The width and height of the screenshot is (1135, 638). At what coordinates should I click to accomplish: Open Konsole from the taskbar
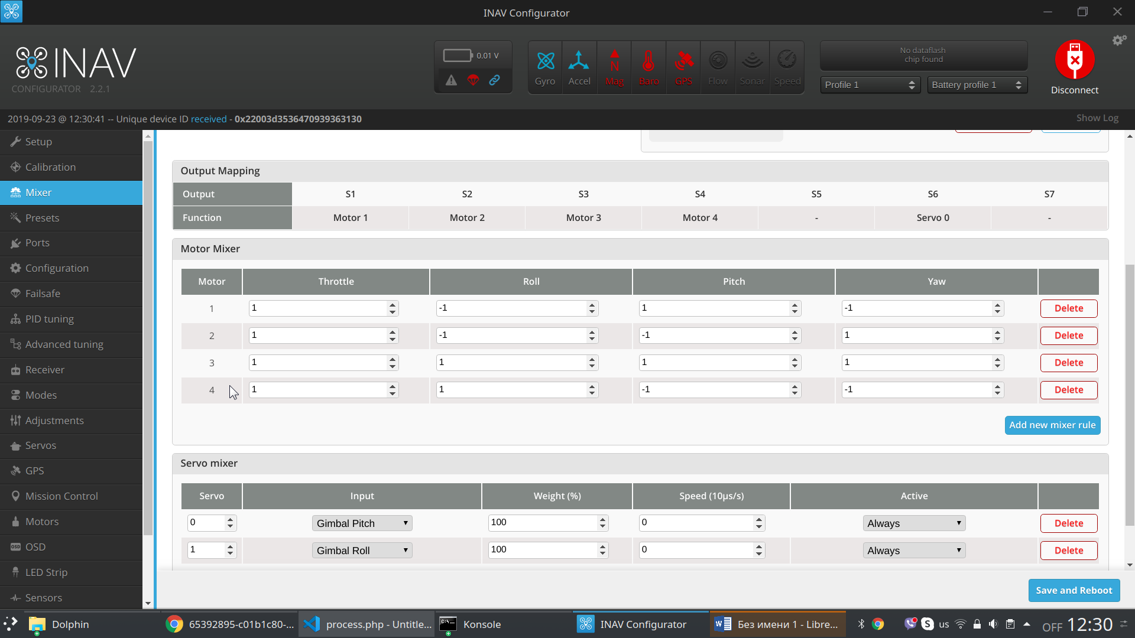482,624
